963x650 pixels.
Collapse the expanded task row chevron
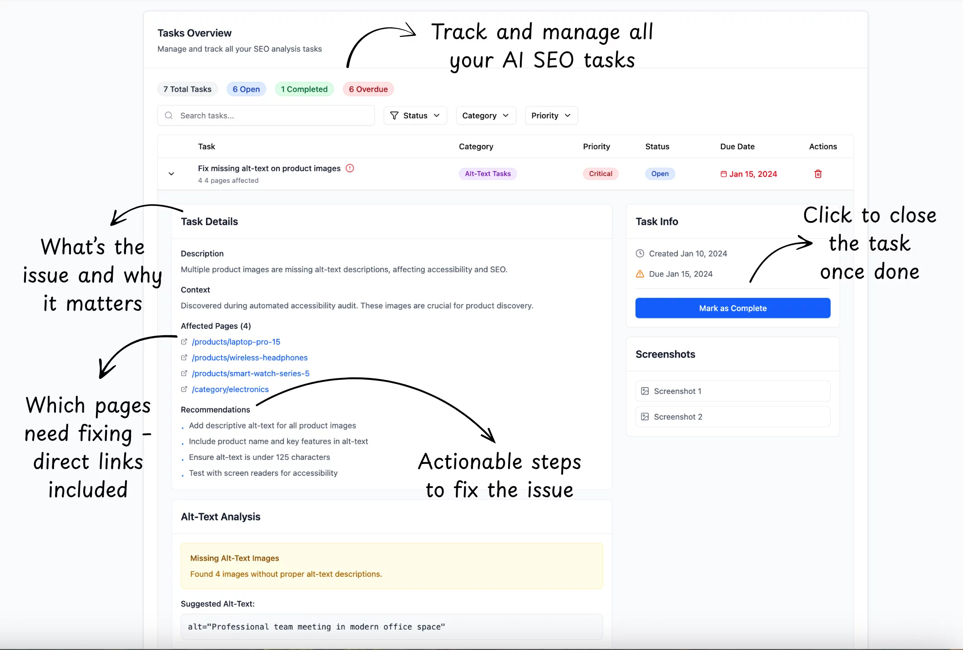click(171, 174)
